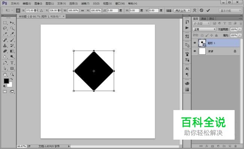Toggle the link between width and height
The image size is (244, 149).
83,10
